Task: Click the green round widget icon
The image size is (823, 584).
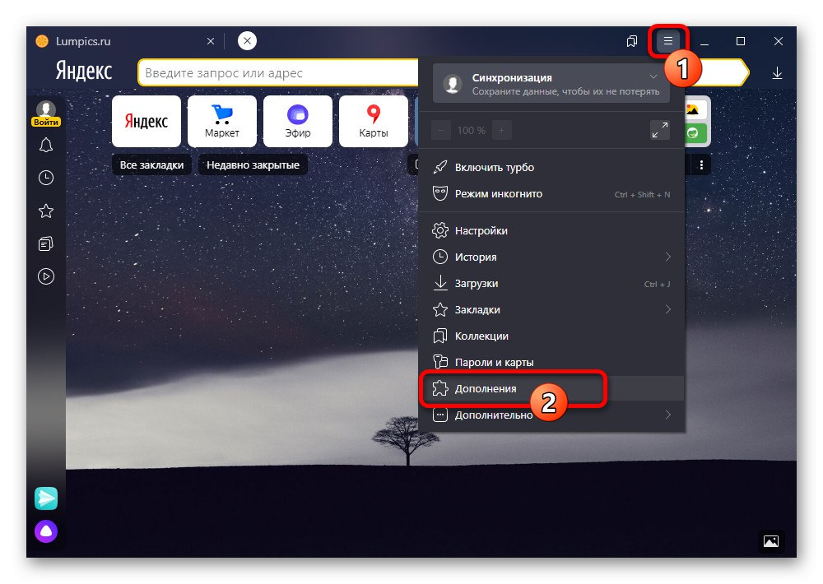Action: tap(694, 133)
